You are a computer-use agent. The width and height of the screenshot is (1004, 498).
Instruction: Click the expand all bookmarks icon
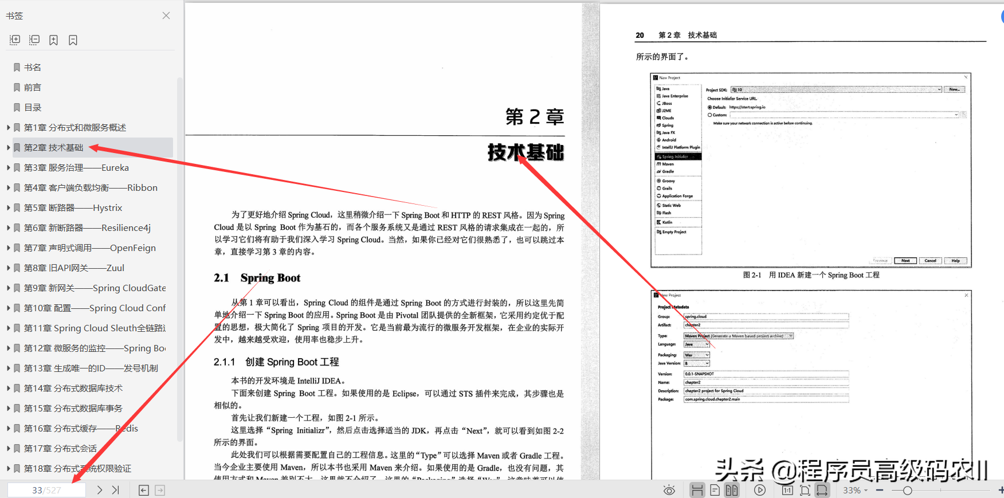[x=15, y=40]
